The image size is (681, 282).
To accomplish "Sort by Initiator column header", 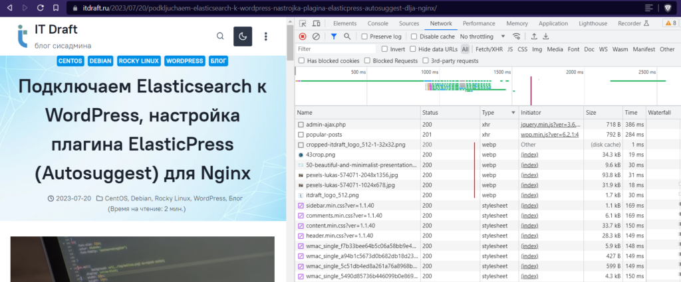I will 551,113.
